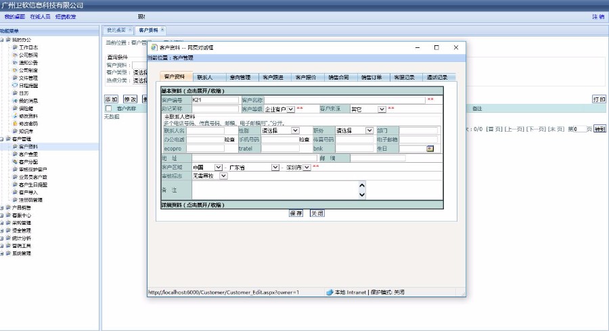Tick the select-all checkbox beside 客户名称 header
Viewport: 609px width, 331px height.
108,108
